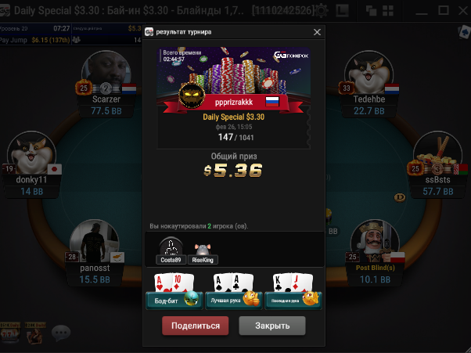
Task: Open the second promo icon at bottom left
Action: pyautogui.click(x=35, y=333)
